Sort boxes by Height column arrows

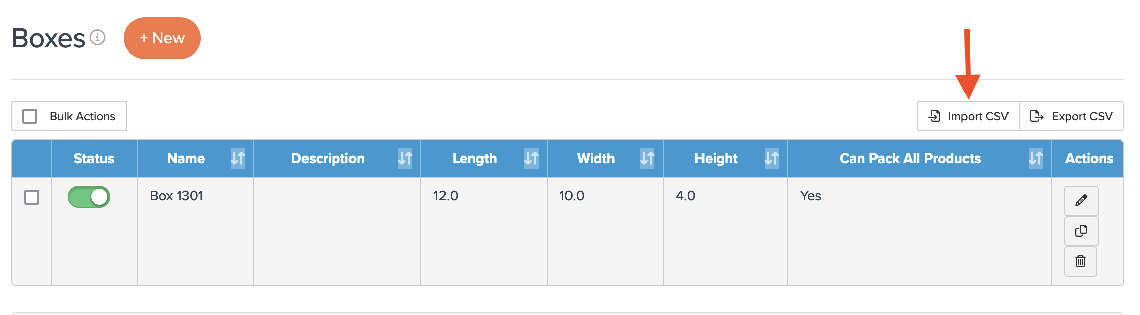pyautogui.click(x=771, y=158)
